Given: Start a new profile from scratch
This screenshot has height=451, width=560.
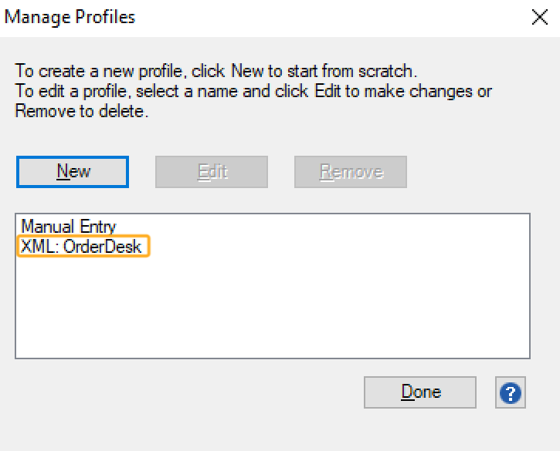Looking at the screenshot, I should point(73,172).
